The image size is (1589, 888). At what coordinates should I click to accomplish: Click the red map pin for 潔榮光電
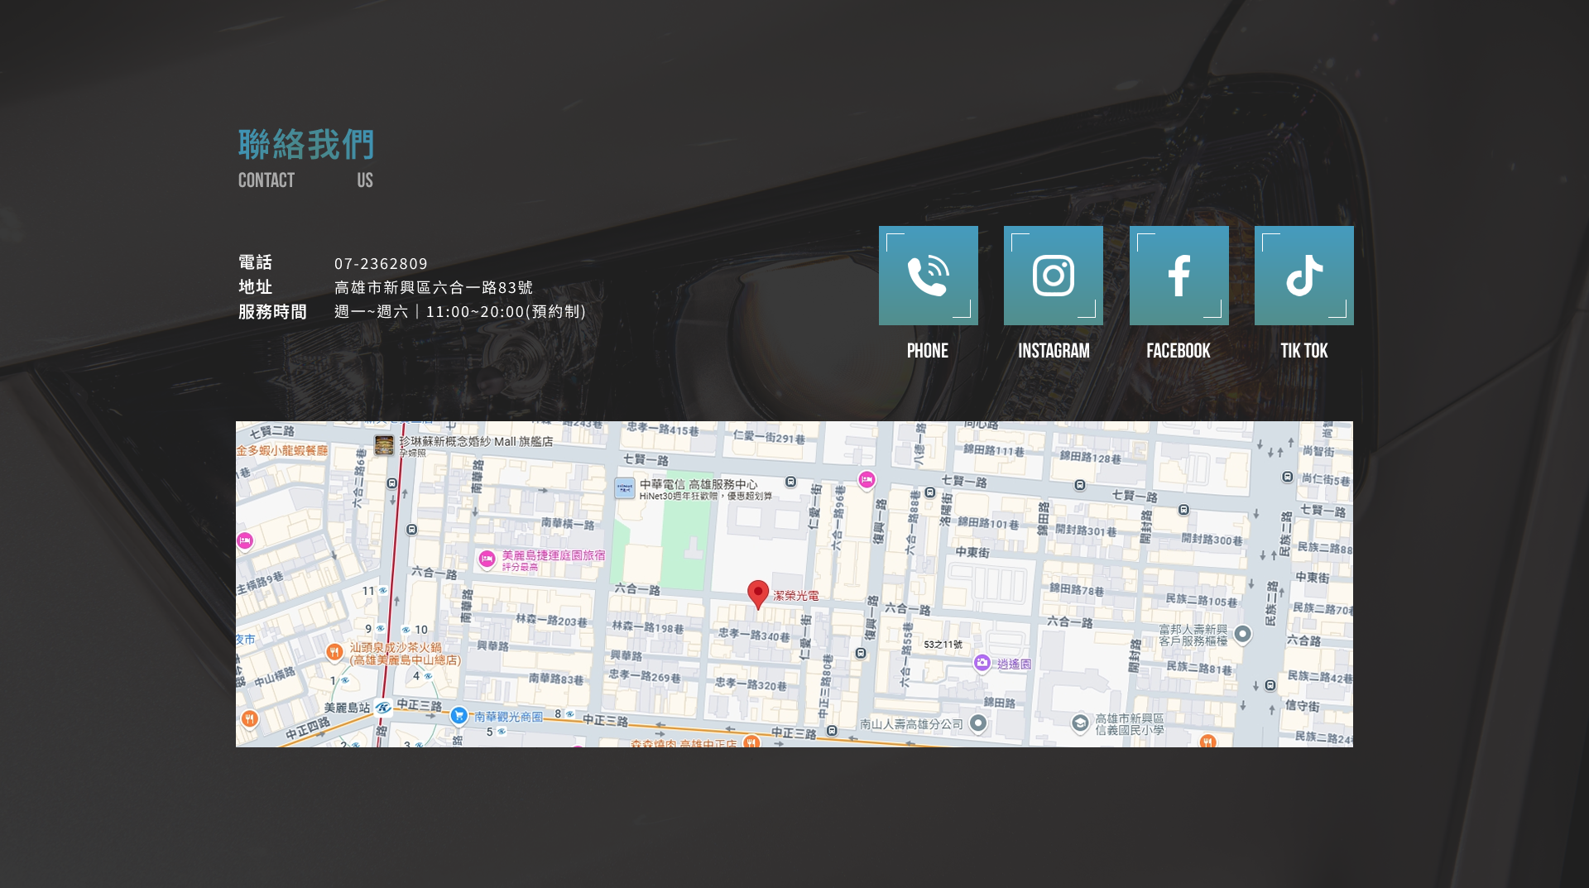coord(757,593)
